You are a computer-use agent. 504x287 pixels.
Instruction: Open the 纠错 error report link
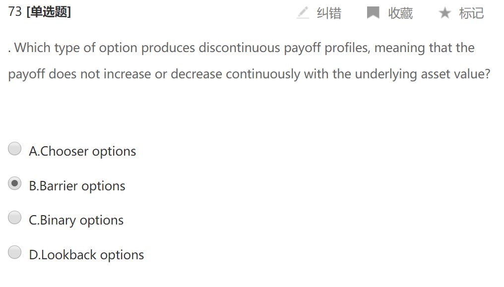pyautogui.click(x=329, y=13)
